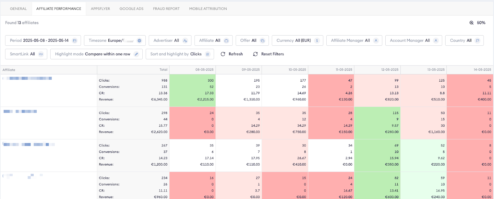Expand the Affiliate Manager All dropdown
Viewport: 494px width, 199px height.
354,40
